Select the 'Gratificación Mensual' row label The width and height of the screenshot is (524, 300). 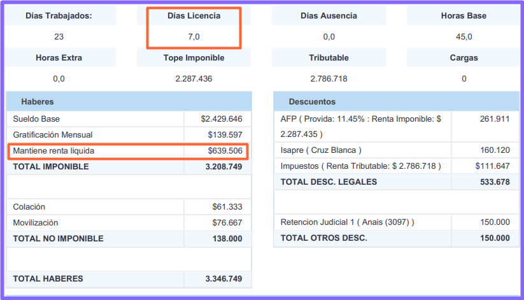pyautogui.click(x=53, y=135)
